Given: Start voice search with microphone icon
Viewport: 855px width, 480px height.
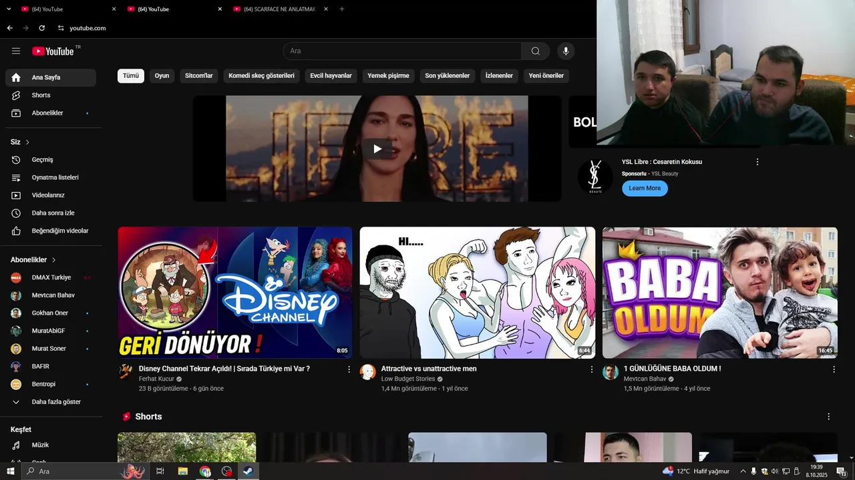Looking at the screenshot, I should click(566, 51).
